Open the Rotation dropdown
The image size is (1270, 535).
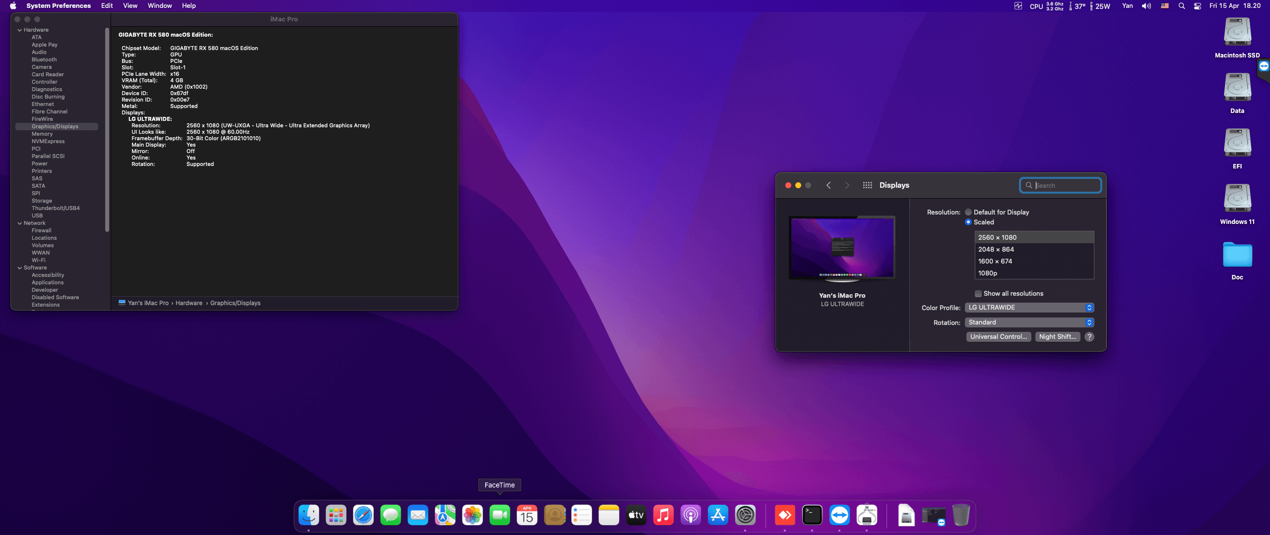[1029, 322]
